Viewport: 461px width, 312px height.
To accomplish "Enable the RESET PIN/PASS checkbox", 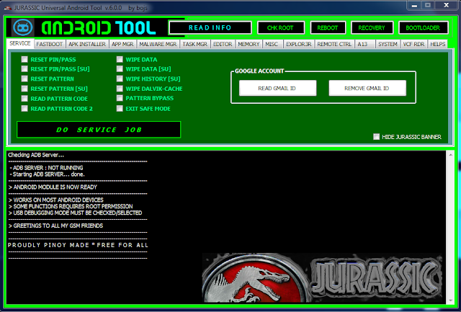I will 24,59.
